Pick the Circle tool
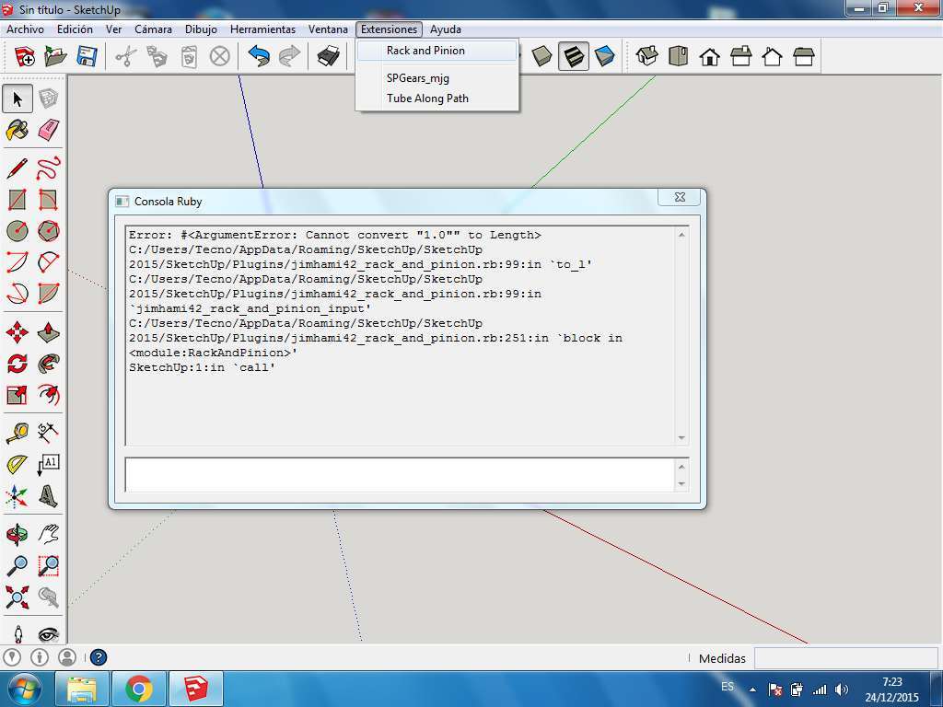943x707 pixels. pos(17,231)
